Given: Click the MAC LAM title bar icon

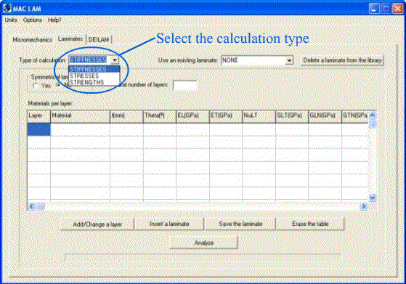Looking at the screenshot, I should tap(7, 8).
